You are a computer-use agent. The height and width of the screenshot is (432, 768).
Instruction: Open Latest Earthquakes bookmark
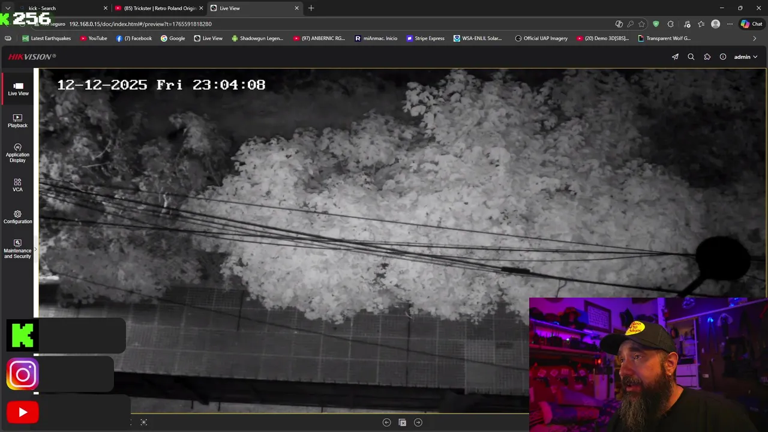[x=46, y=38]
